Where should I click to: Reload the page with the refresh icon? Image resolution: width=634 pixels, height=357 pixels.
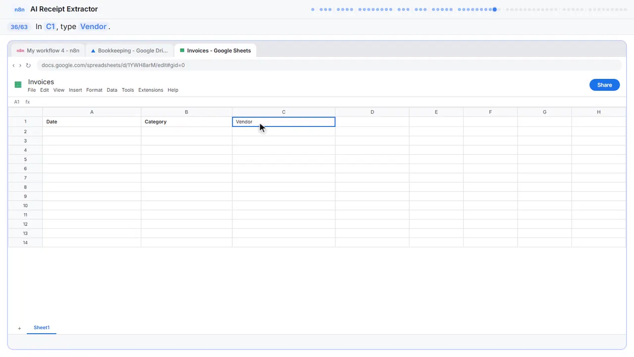click(28, 65)
